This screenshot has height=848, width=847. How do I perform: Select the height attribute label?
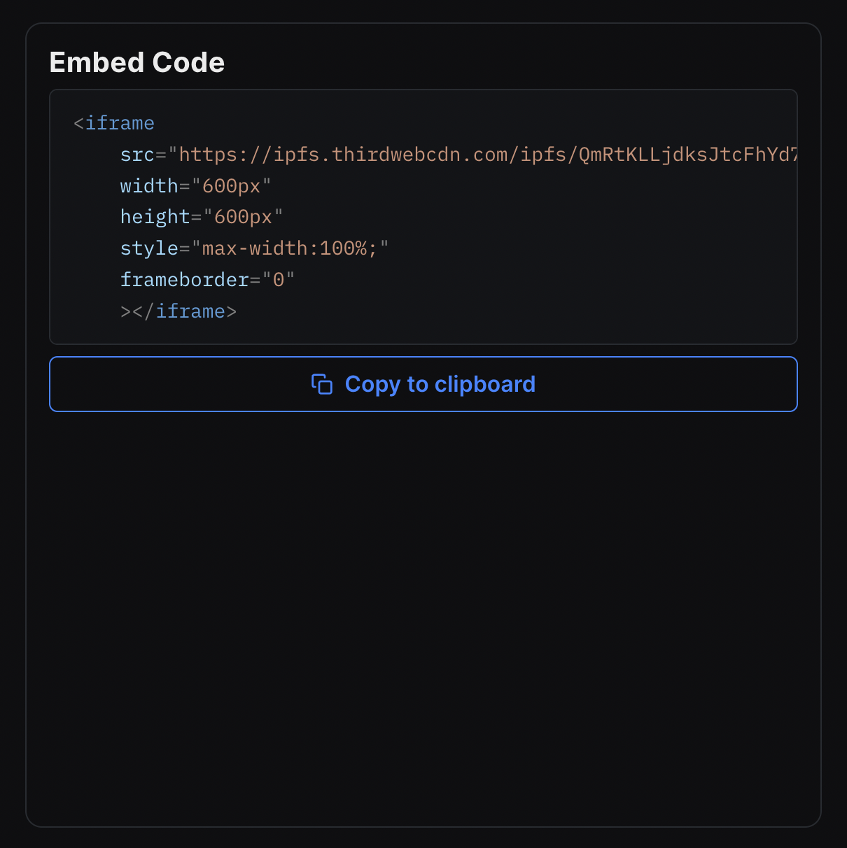click(x=155, y=216)
